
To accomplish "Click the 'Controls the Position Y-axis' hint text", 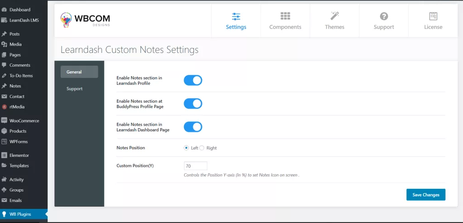I will click(242, 175).
